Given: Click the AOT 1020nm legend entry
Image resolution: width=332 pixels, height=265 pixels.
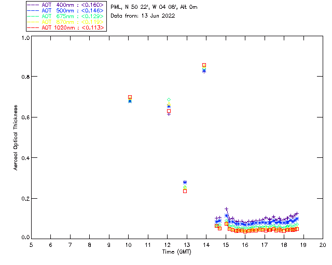Looking at the screenshot, I should point(65,27).
